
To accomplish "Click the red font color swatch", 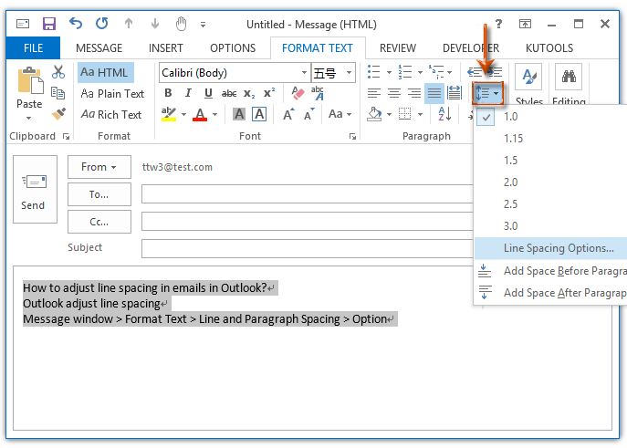I will (x=198, y=114).
